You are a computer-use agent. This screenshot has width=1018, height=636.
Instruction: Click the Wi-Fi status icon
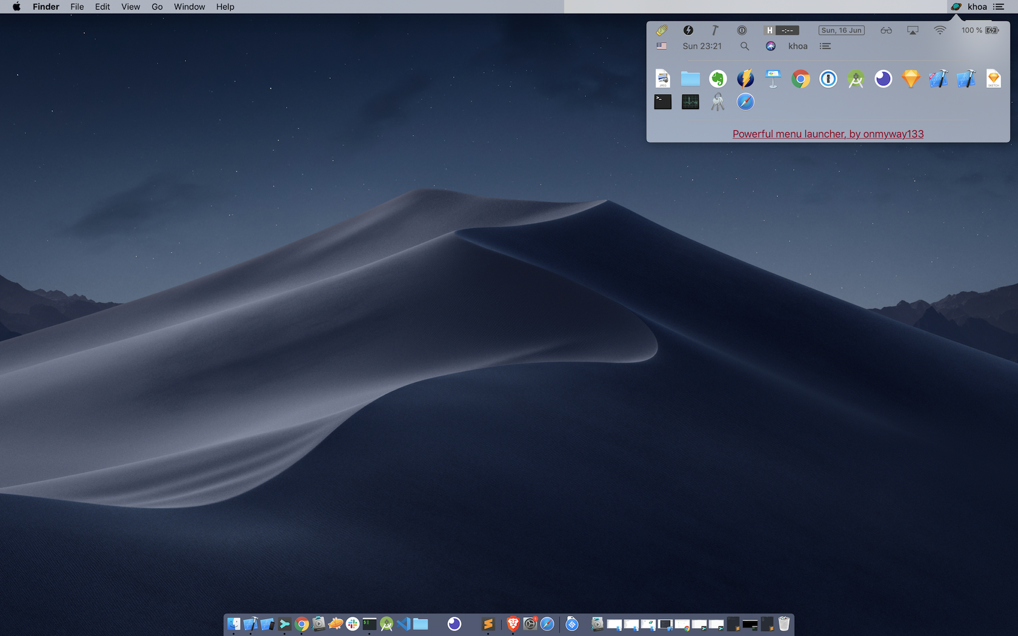pyautogui.click(x=940, y=30)
